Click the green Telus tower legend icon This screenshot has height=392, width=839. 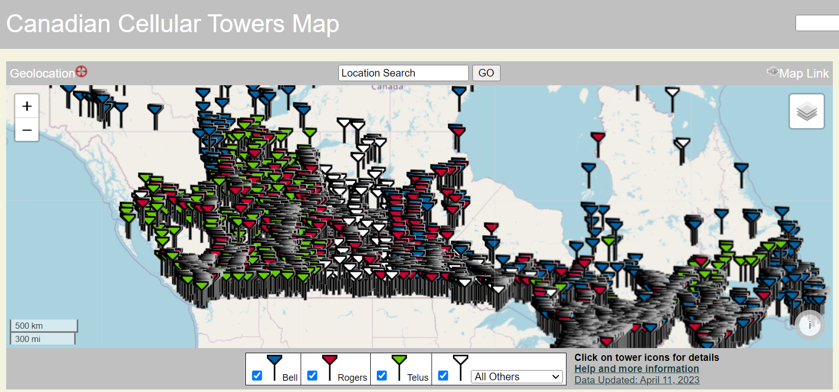pyautogui.click(x=399, y=366)
